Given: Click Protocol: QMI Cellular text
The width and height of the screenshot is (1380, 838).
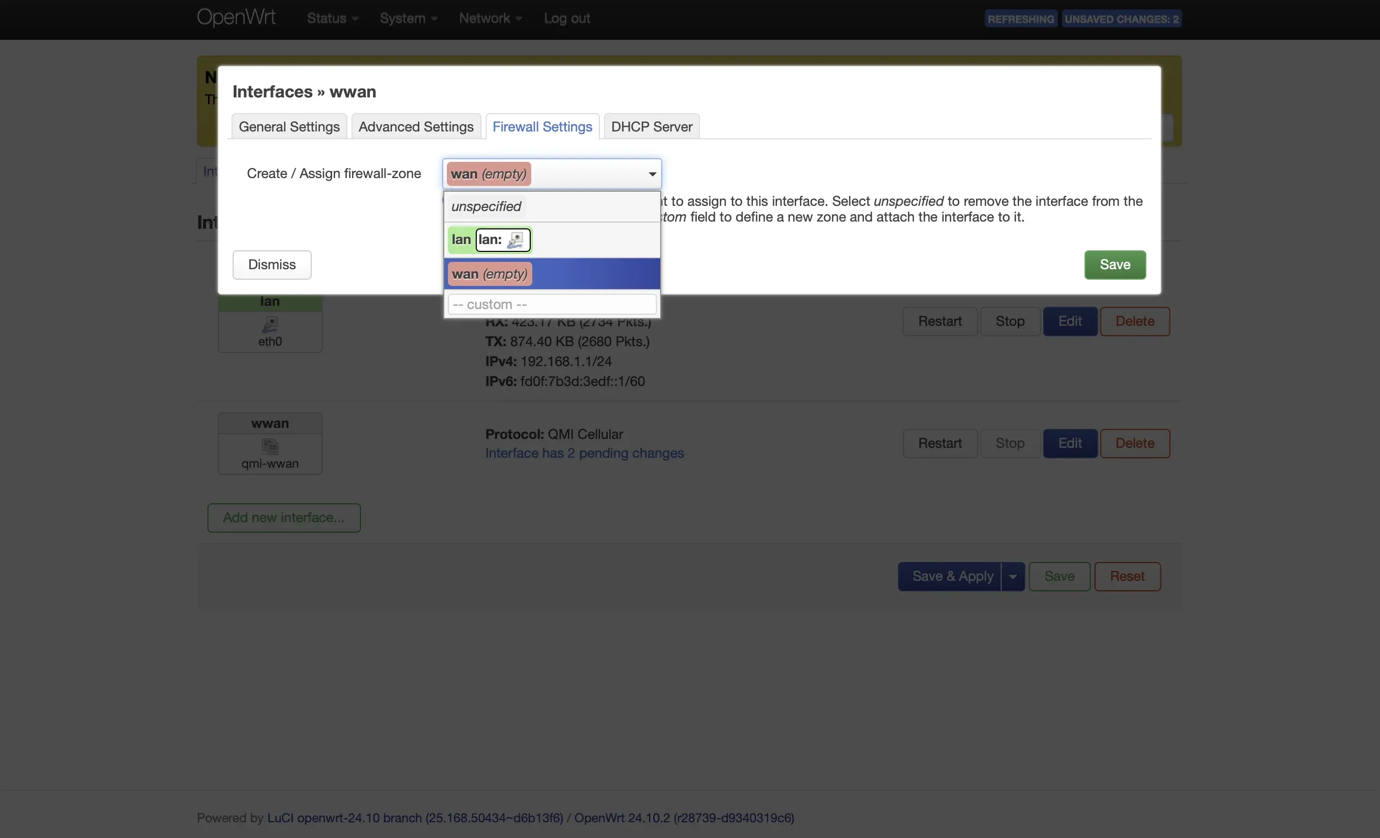Looking at the screenshot, I should (554, 434).
